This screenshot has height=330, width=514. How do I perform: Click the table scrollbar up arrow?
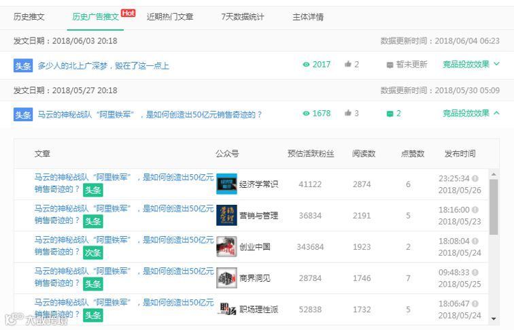[x=494, y=174]
